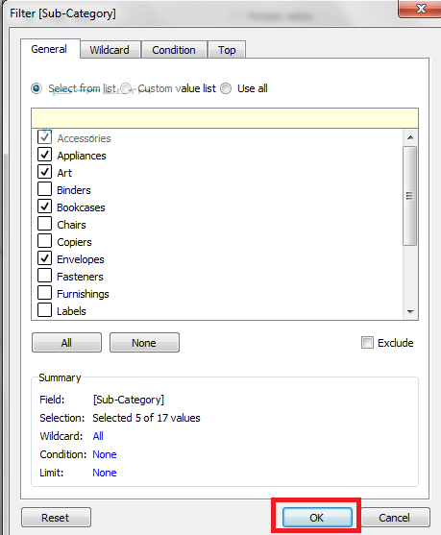This screenshot has height=535, width=441.
Task: Click the list scroll-down arrow
Action: pyautogui.click(x=410, y=311)
